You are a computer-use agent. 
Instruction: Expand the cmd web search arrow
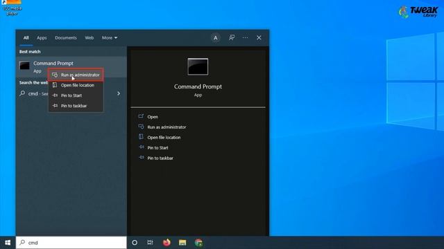119,93
